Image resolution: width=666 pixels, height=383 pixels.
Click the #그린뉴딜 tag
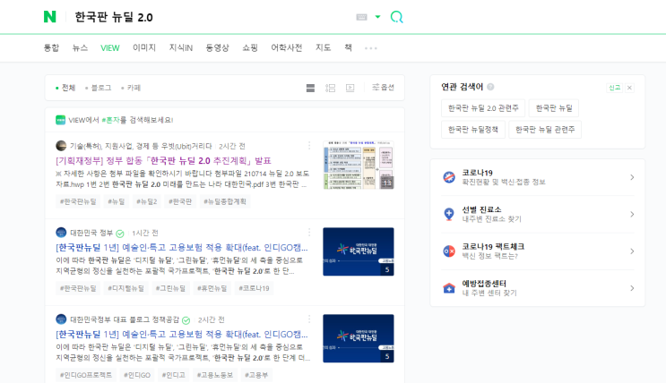click(170, 288)
